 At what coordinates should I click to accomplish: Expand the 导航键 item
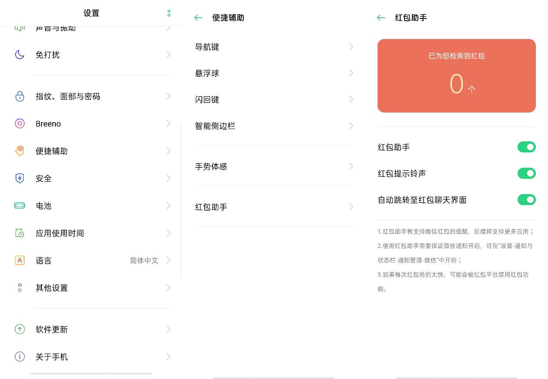(x=351, y=47)
